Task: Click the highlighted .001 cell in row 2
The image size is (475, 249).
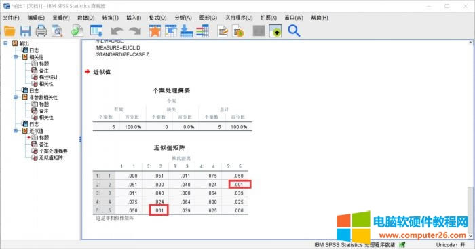Action: pos(240,184)
